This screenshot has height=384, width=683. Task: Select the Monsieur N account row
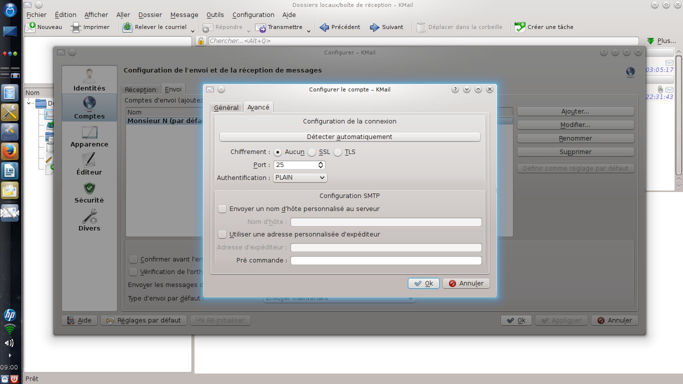(x=319, y=121)
